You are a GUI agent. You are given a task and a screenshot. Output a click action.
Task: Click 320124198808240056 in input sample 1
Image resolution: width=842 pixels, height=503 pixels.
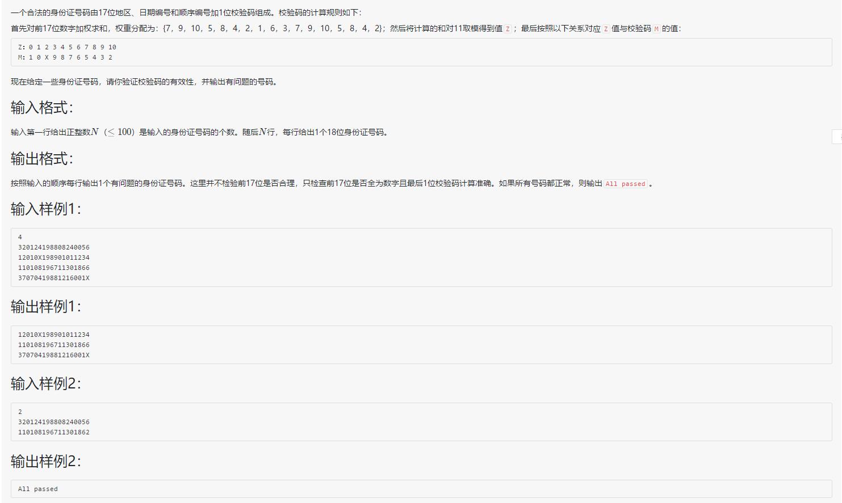pyautogui.click(x=54, y=247)
